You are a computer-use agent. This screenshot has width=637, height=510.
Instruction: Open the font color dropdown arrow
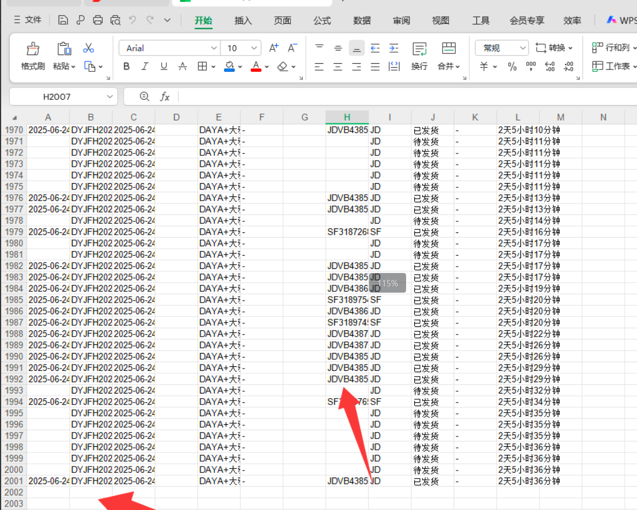(267, 67)
